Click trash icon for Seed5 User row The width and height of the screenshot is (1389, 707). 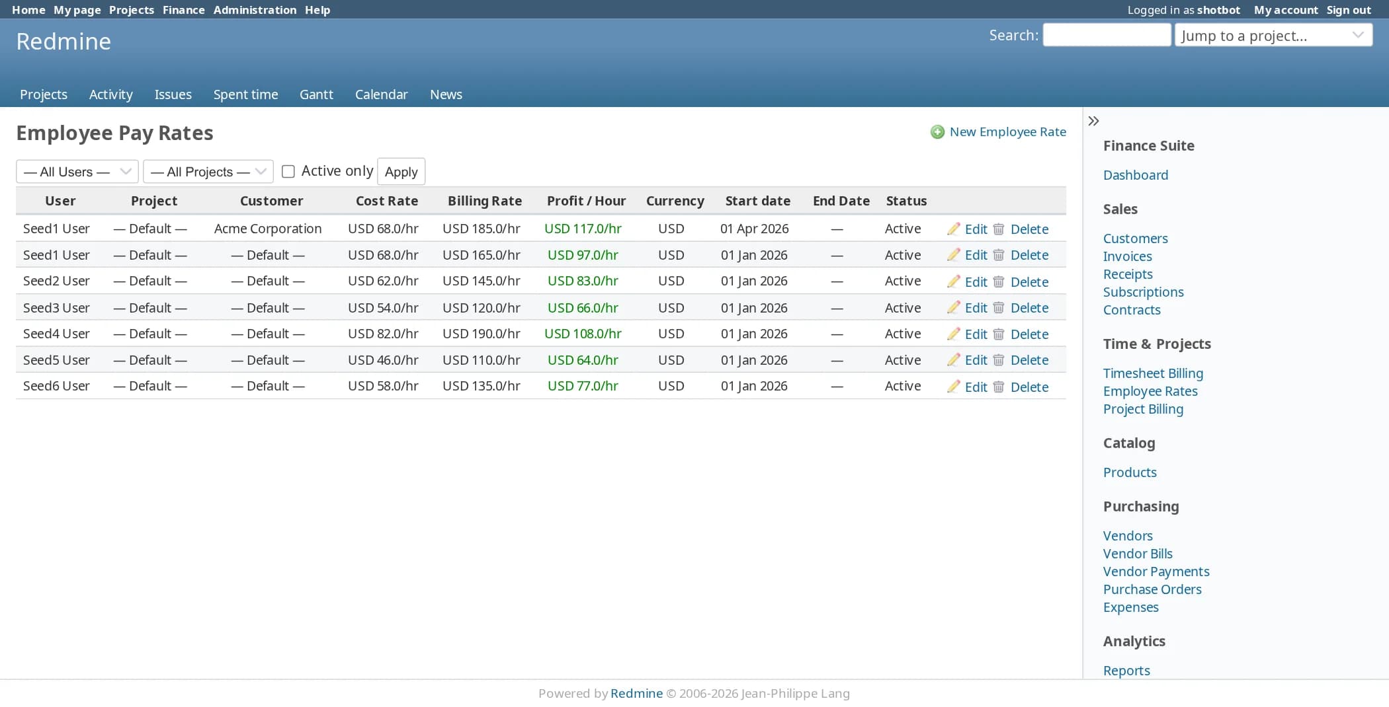coord(999,360)
